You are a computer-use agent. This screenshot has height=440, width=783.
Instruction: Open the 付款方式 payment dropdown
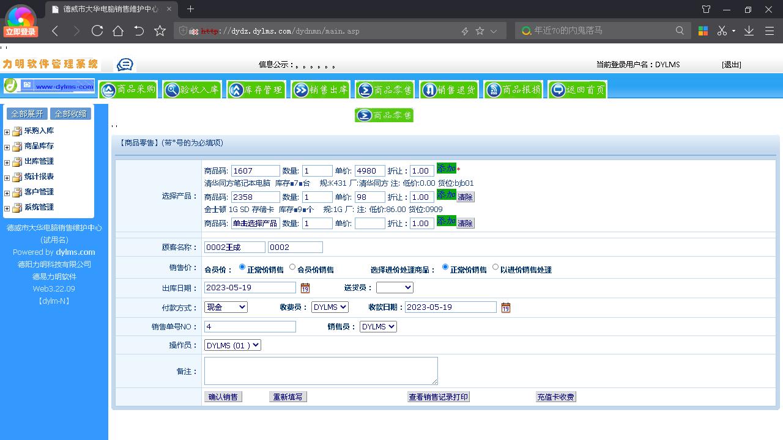(x=226, y=307)
